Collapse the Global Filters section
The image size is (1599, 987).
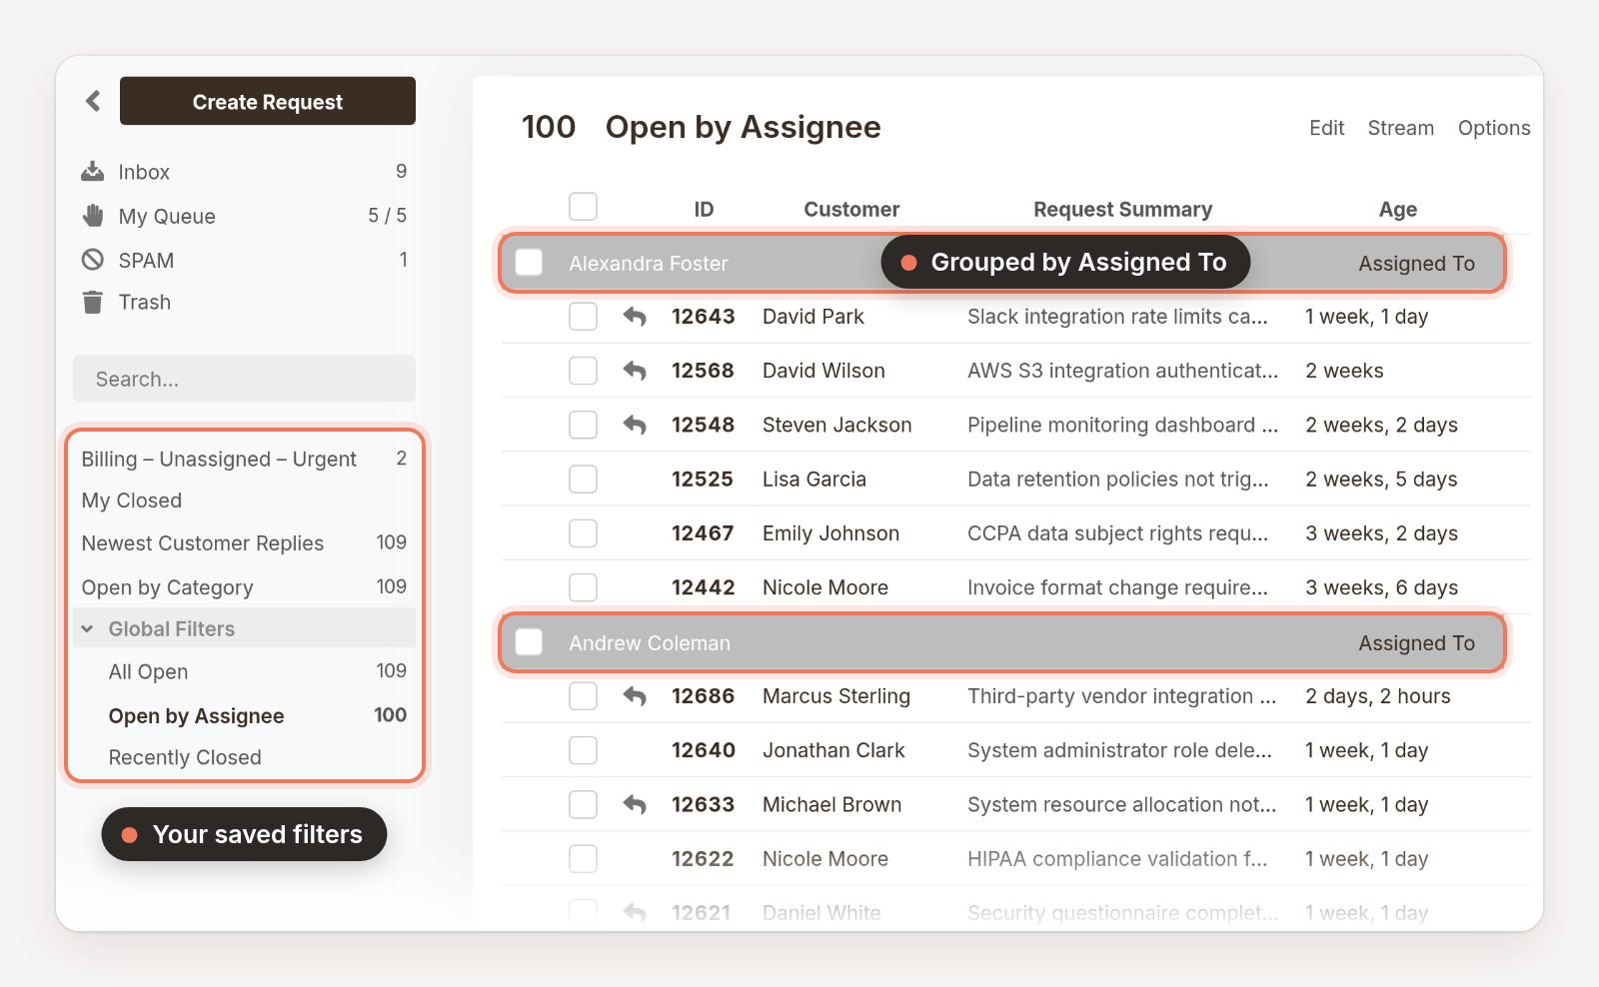click(x=88, y=629)
